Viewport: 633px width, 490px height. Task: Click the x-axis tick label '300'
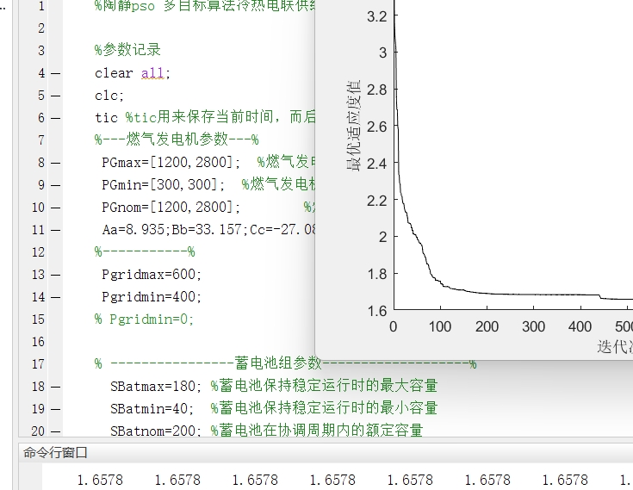pyautogui.click(x=533, y=326)
